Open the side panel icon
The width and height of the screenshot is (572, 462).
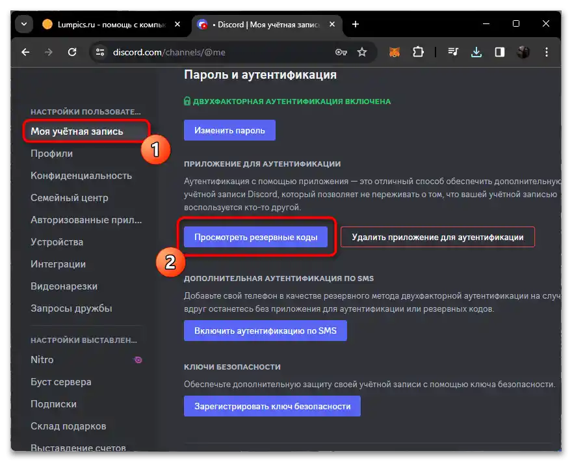[x=499, y=52]
